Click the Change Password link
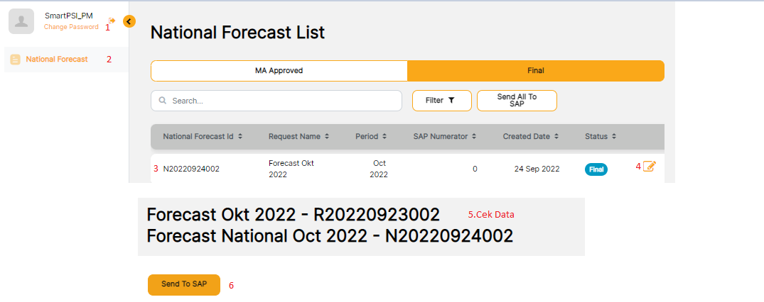The width and height of the screenshot is (764, 302). point(71,27)
